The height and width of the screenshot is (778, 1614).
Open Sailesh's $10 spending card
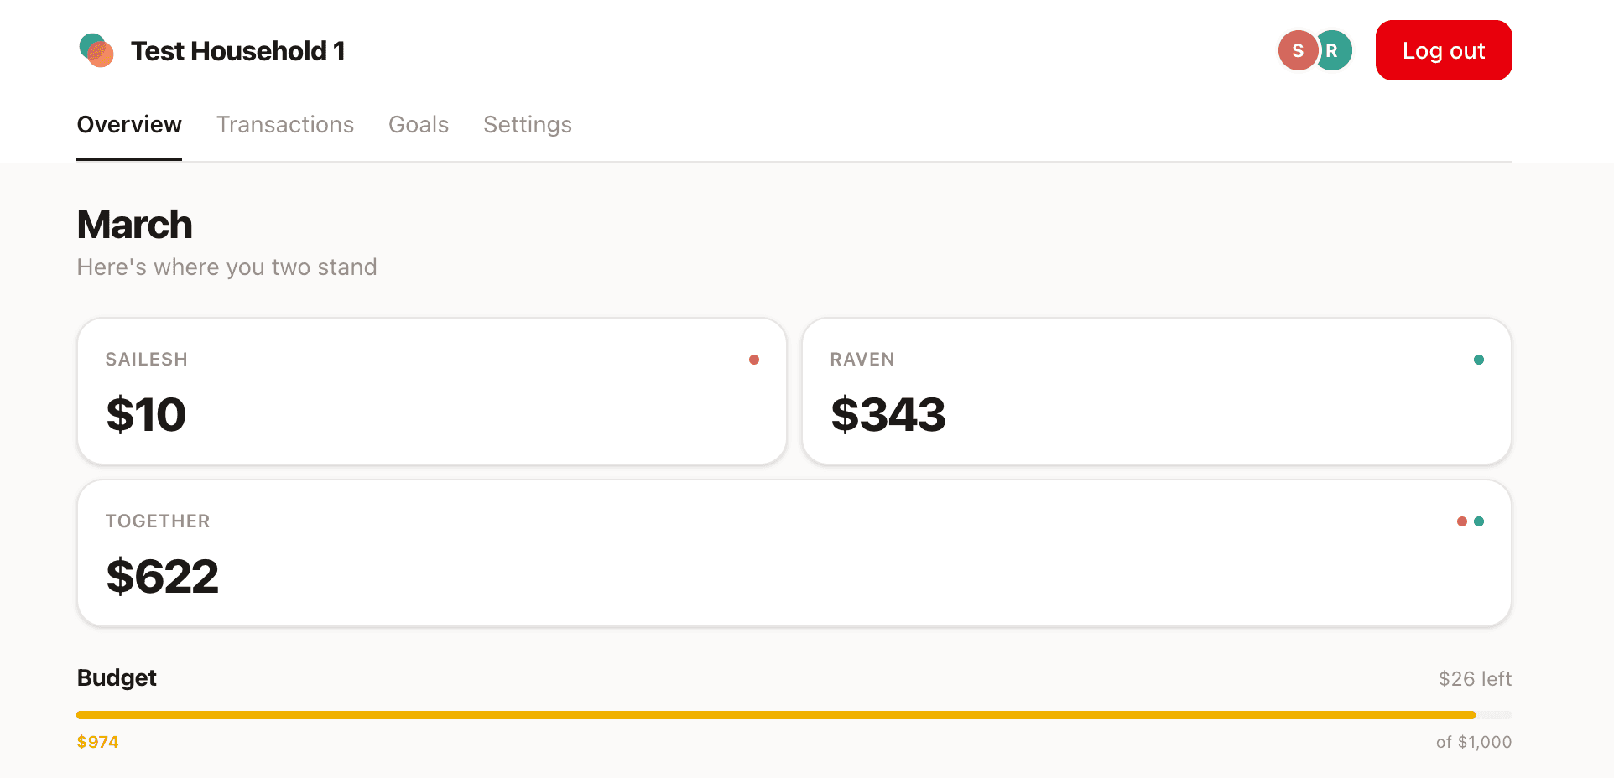point(431,391)
